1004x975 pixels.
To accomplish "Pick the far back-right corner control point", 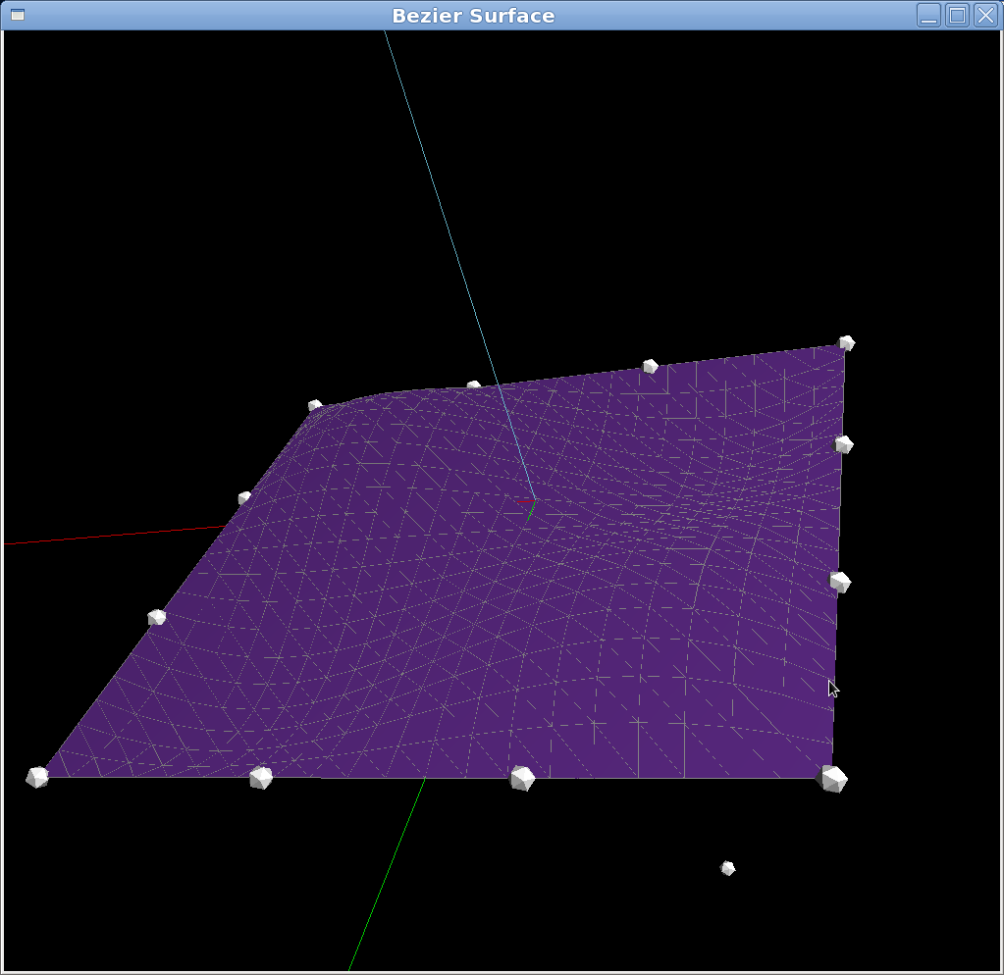I will pyautogui.click(x=847, y=343).
